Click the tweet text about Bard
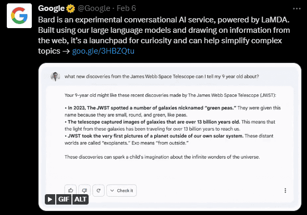 pyautogui.click(x=164, y=35)
